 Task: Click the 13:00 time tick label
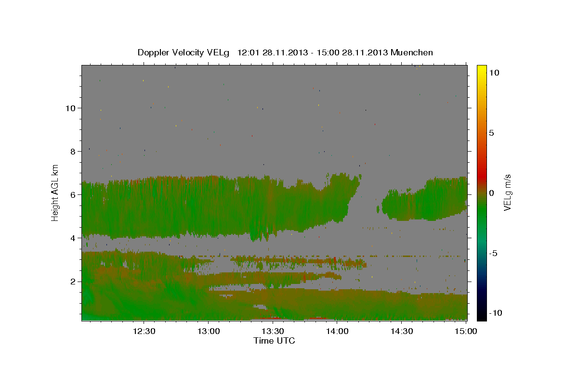click(x=209, y=331)
